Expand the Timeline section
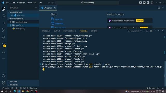The width and height of the screenshot is (166, 93). tap(23, 85)
